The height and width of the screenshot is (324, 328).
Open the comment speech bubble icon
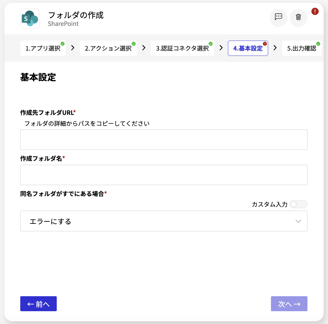(278, 17)
